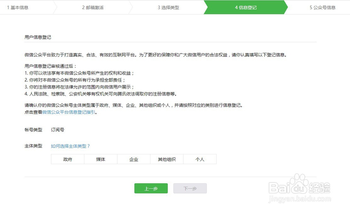Viewport: 350px width, 211px height.
Task: Select step 4 信息登记
Action: click(x=246, y=7)
